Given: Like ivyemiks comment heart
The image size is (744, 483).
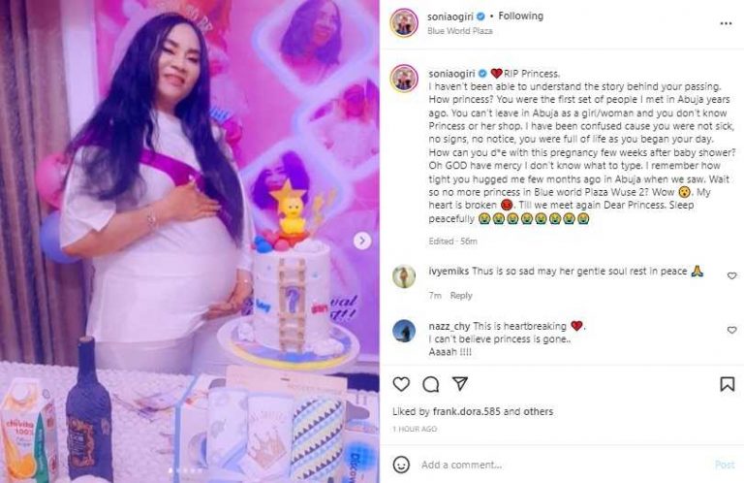Looking at the screenshot, I should pyautogui.click(x=731, y=275).
